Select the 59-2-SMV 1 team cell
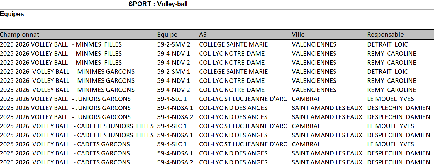The height and width of the screenshot is (168, 434). click(x=174, y=72)
